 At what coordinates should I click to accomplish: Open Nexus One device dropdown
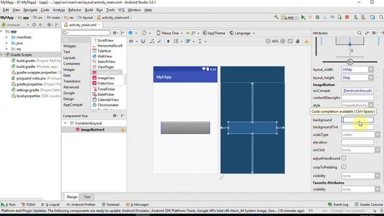pos(170,33)
